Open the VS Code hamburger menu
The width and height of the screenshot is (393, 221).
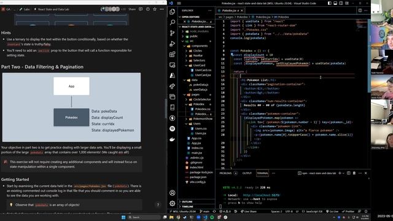(179, 3)
